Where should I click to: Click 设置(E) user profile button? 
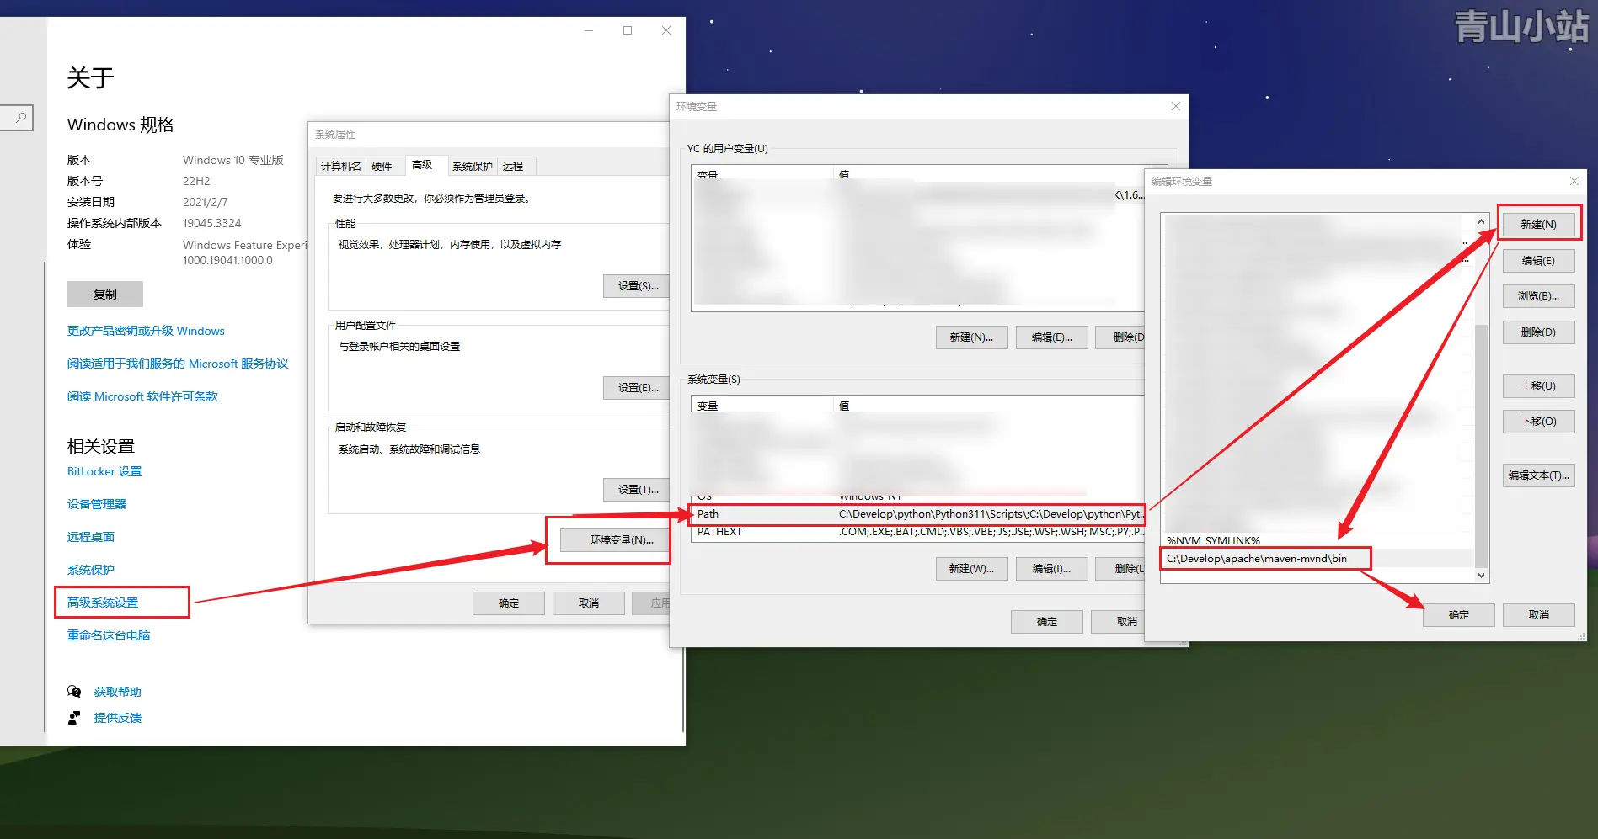pos(637,388)
